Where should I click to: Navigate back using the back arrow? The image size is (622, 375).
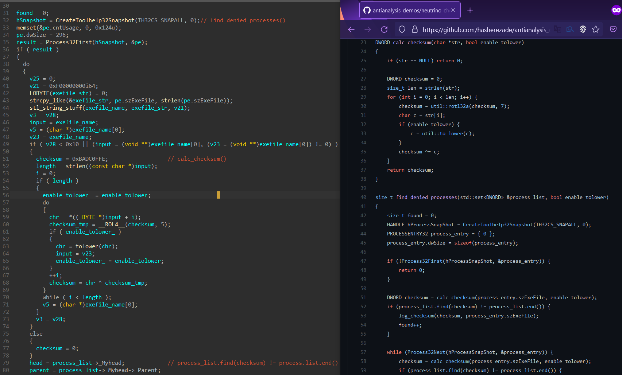coord(351,30)
